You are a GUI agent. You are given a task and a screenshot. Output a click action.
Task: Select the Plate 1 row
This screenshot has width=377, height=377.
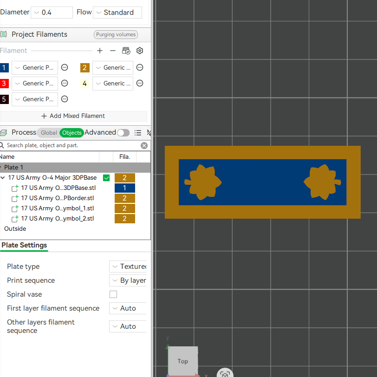(75, 167)
